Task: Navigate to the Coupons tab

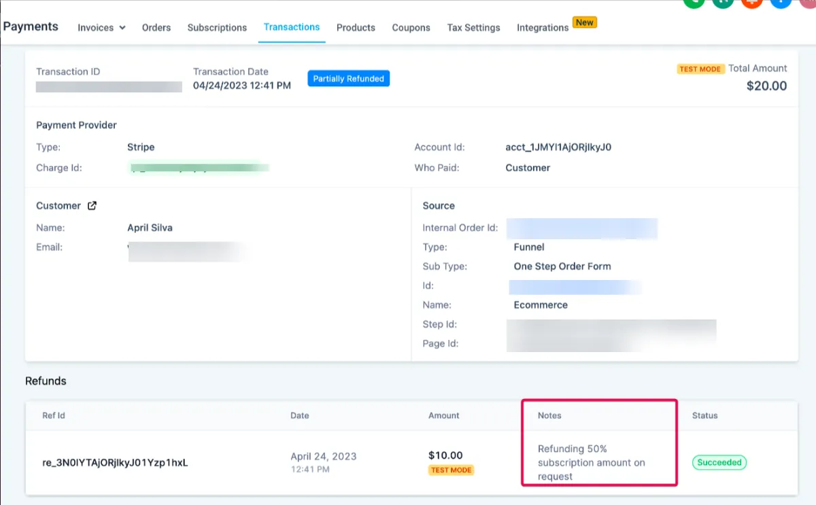Action: tap(411, 28)
